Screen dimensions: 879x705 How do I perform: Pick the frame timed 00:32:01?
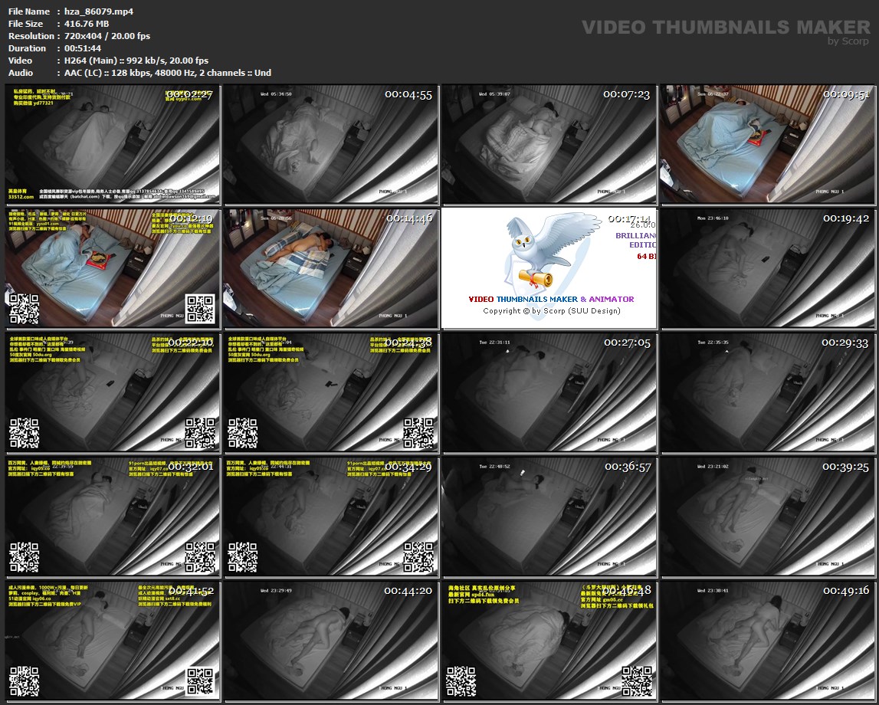pyautogui.click(x=113, y=516)
